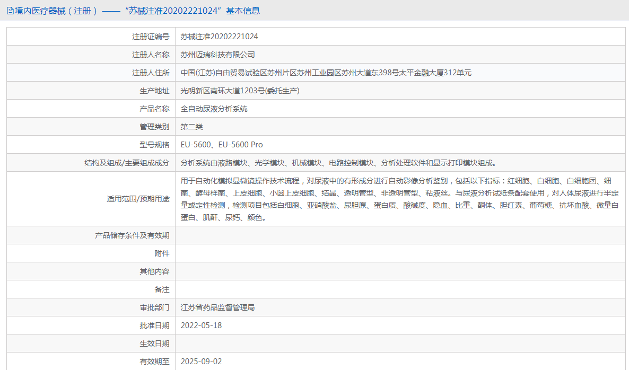The image size is (629, 370).
Task: Select registrant name 苏州迈瑞科技有限公司
Action: click(218, 55)
